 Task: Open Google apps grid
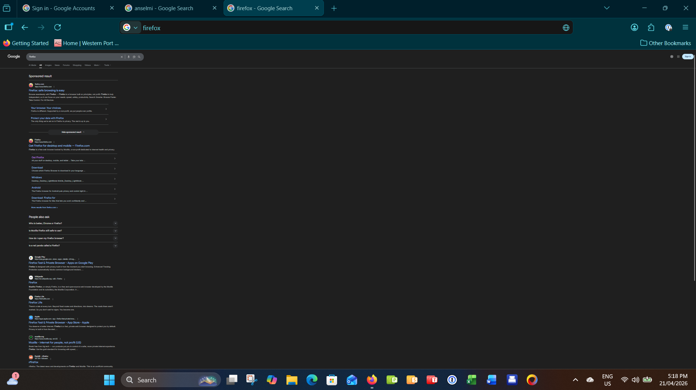[x=678, y=56]
